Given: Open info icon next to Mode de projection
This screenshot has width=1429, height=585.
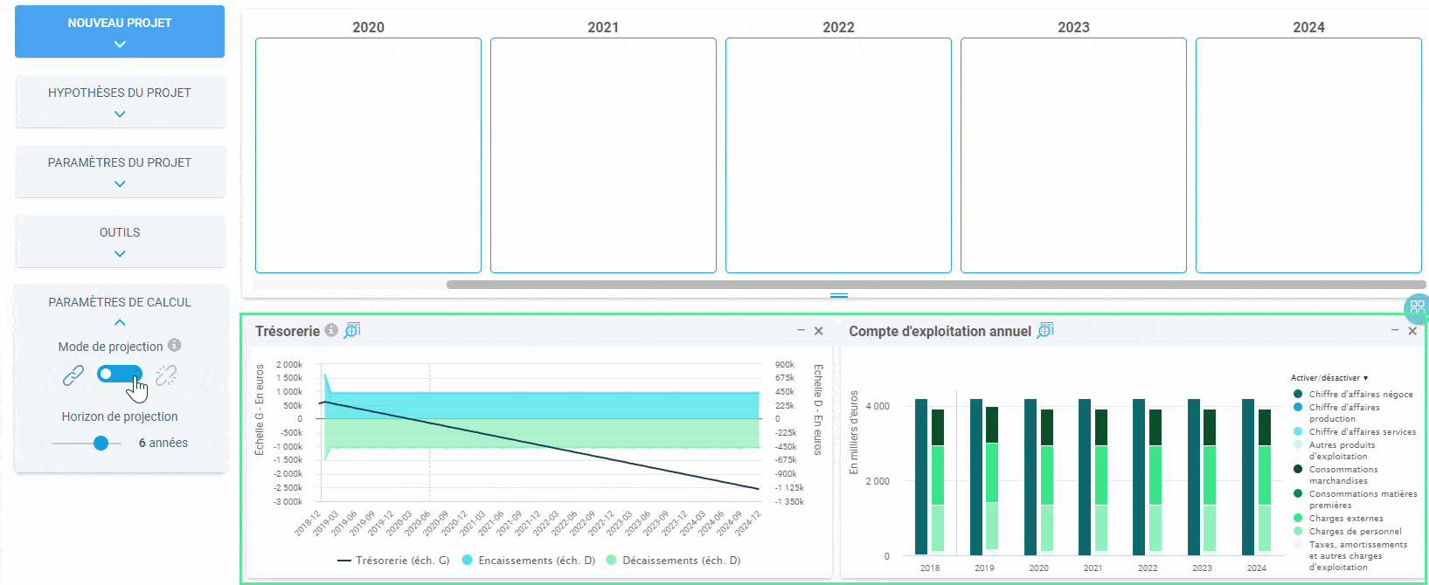Looking at the screenshot, I should 174,346.
